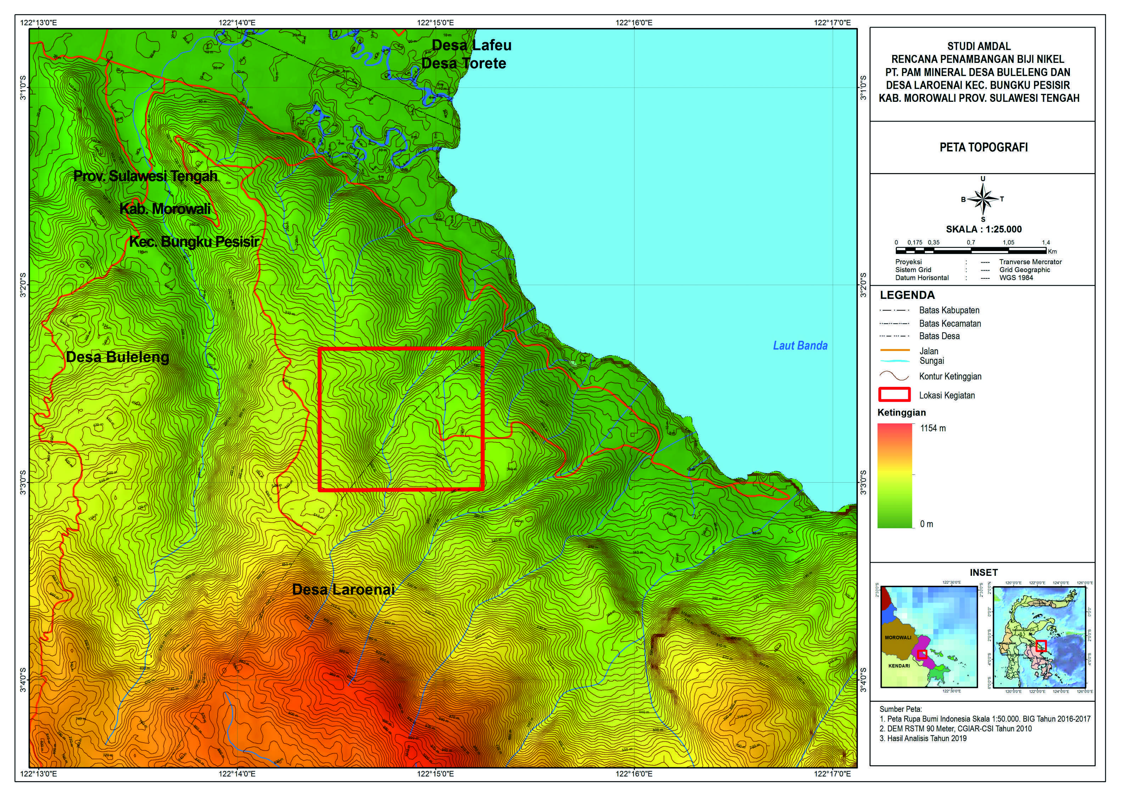Click the Batas Kecamatan line symbol in legend
The image size is (1123, 795).
[x=894, y=324]
